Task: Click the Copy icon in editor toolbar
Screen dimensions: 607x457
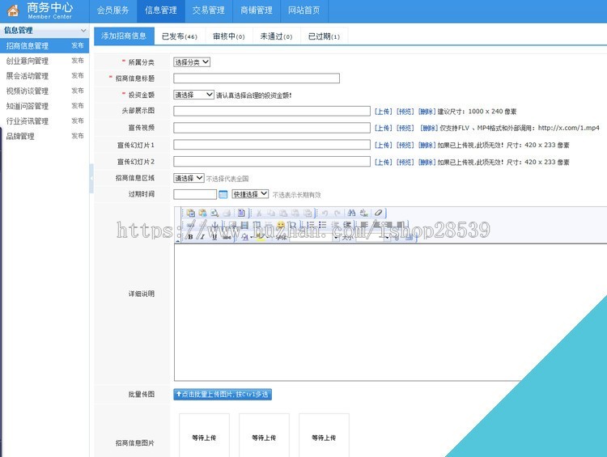Action: point(270,213)
